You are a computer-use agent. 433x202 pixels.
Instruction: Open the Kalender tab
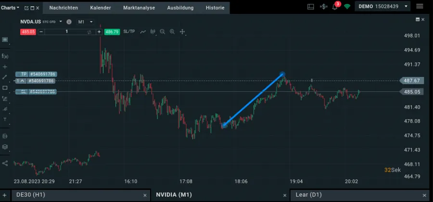[x=101, y=8]
